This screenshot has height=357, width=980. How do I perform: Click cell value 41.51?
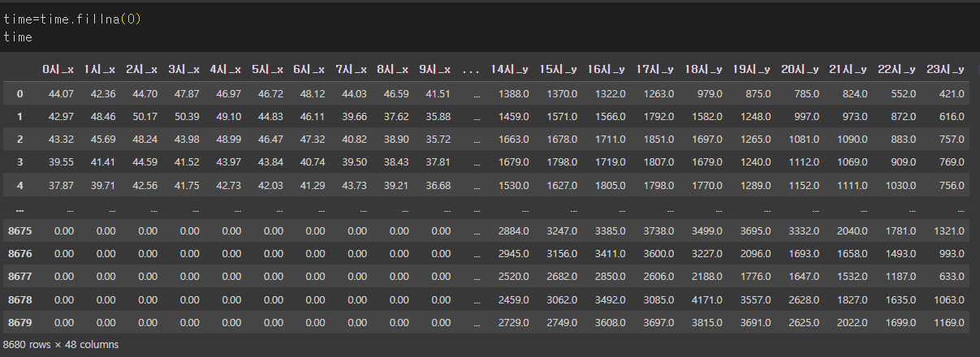point(438,94)
